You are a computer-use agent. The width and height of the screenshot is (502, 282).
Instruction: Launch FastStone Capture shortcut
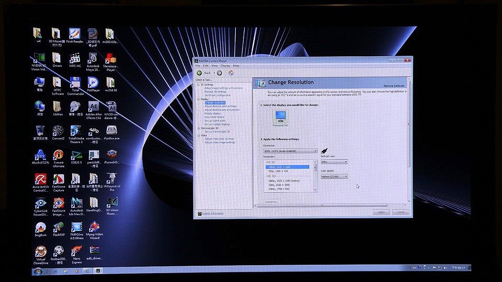click(59, 183)
